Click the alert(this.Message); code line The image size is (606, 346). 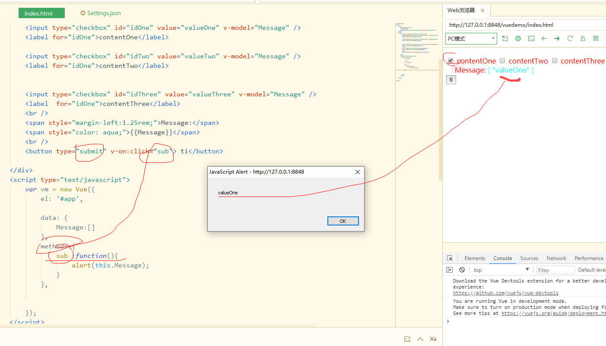tap(111, 265)
